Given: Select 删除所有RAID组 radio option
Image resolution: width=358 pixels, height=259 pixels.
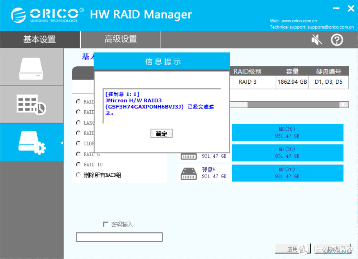Looking at the screenshot, I should pyautogui.click(x=78, y=175).
